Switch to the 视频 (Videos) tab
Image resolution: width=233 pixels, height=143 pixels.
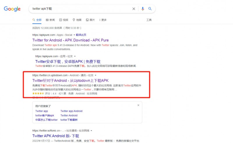coord(63,20)
